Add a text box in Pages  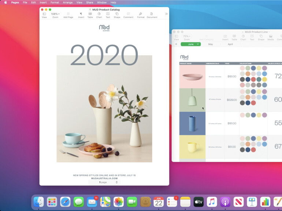point(108,15)
